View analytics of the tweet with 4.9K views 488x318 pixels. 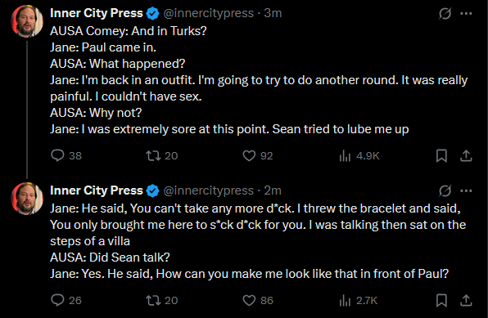(359, 155)
